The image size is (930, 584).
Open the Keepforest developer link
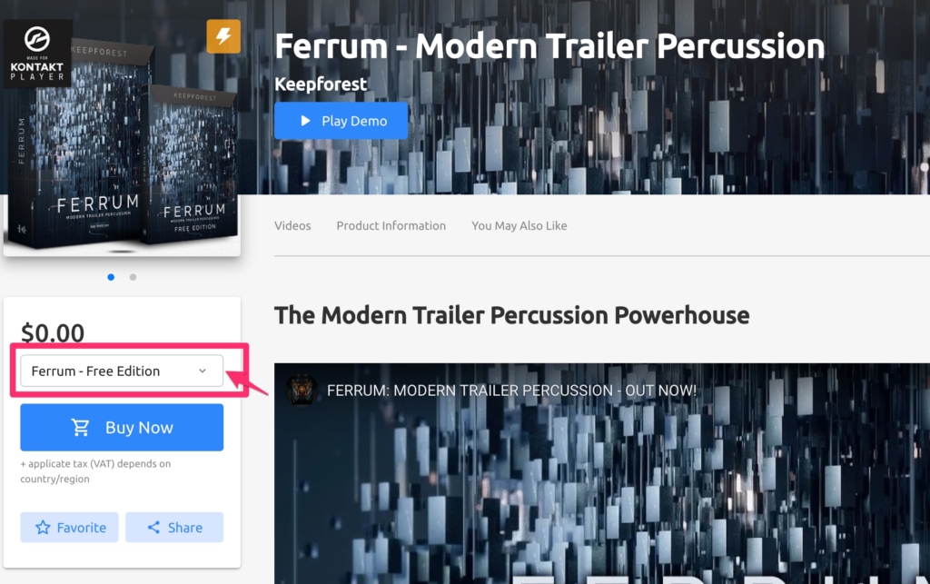coord(321,84)
